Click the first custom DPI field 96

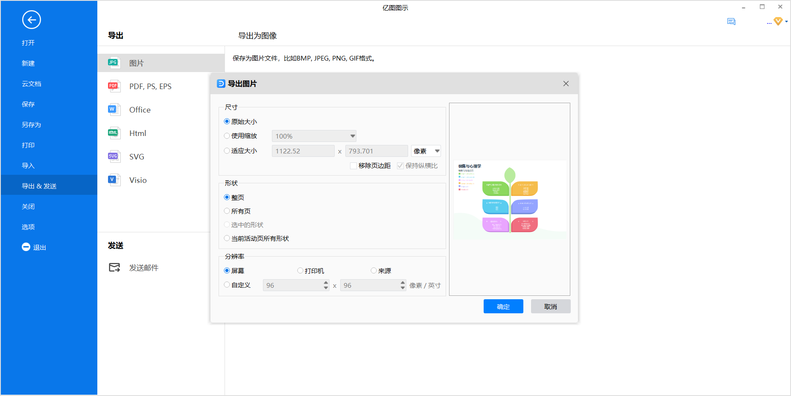296,285
